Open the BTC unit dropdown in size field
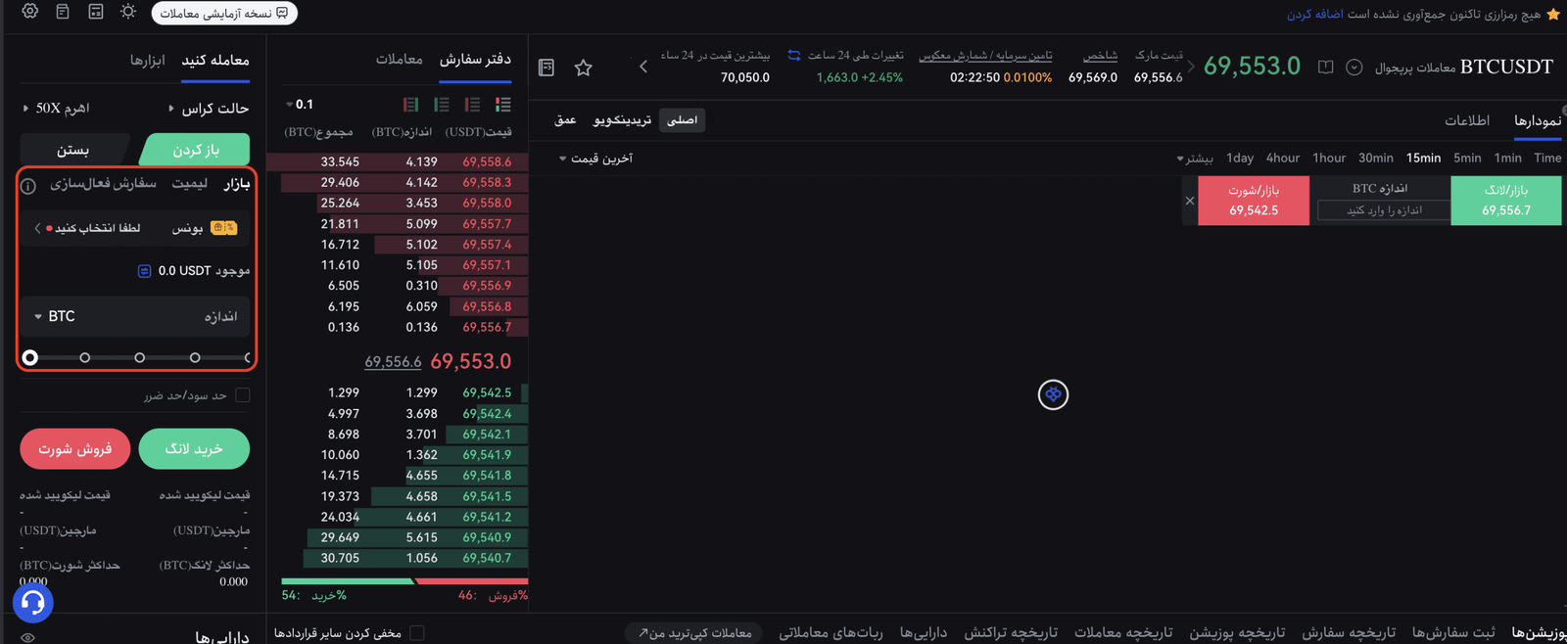The image size is (1567, 644). click(55, 316)
